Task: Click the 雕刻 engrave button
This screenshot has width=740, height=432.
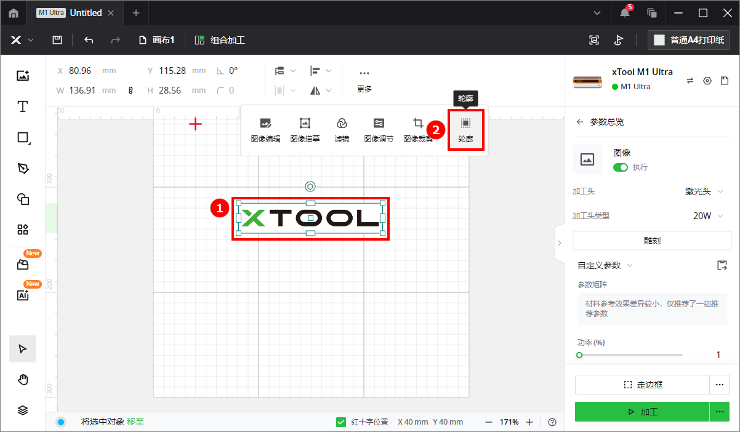Action: point(651,241)
